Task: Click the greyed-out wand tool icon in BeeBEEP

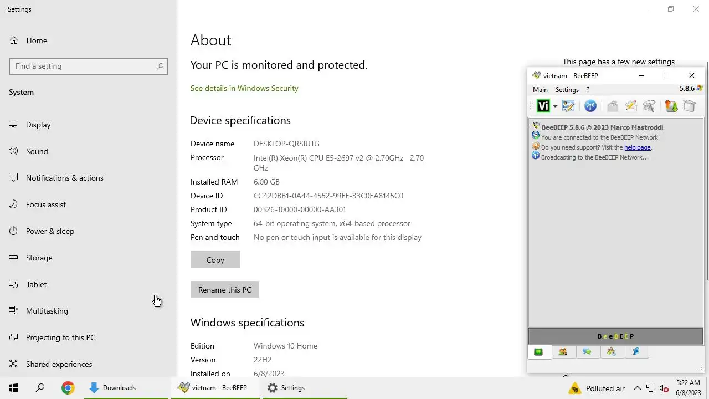Action: click(649, 106)
